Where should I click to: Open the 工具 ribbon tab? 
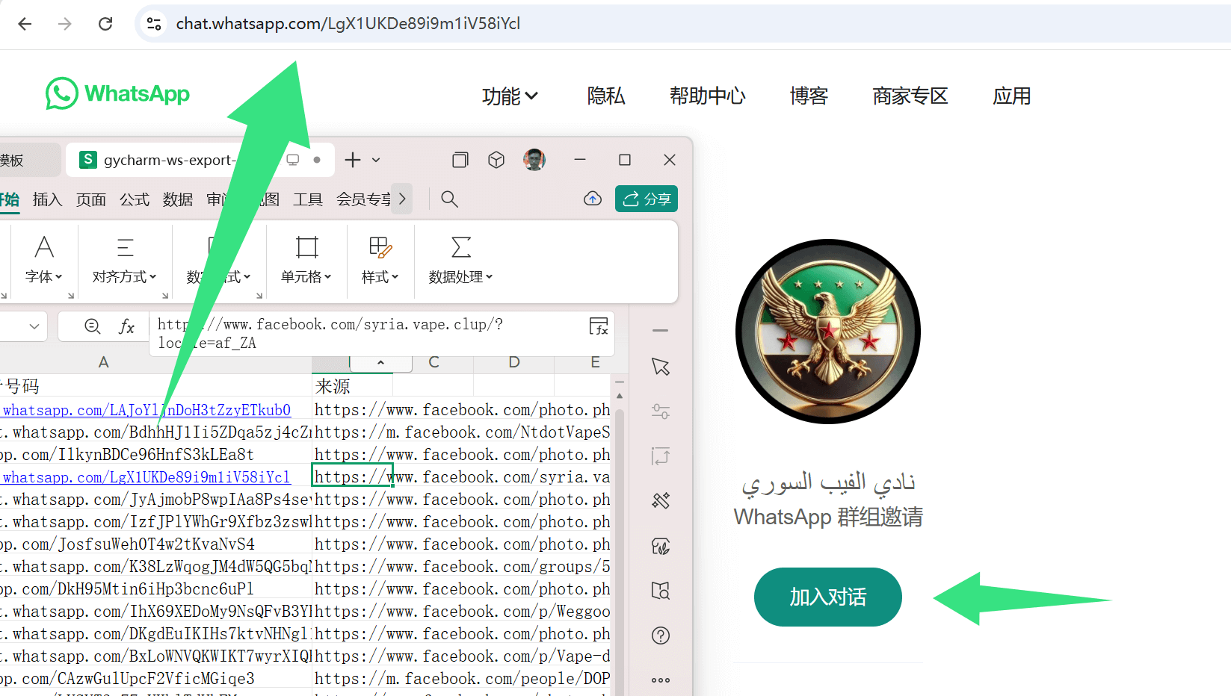coord(308,199)
